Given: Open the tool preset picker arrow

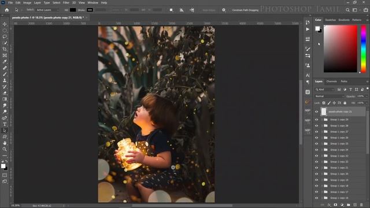Looking at the screenshot, I should 21,10.
